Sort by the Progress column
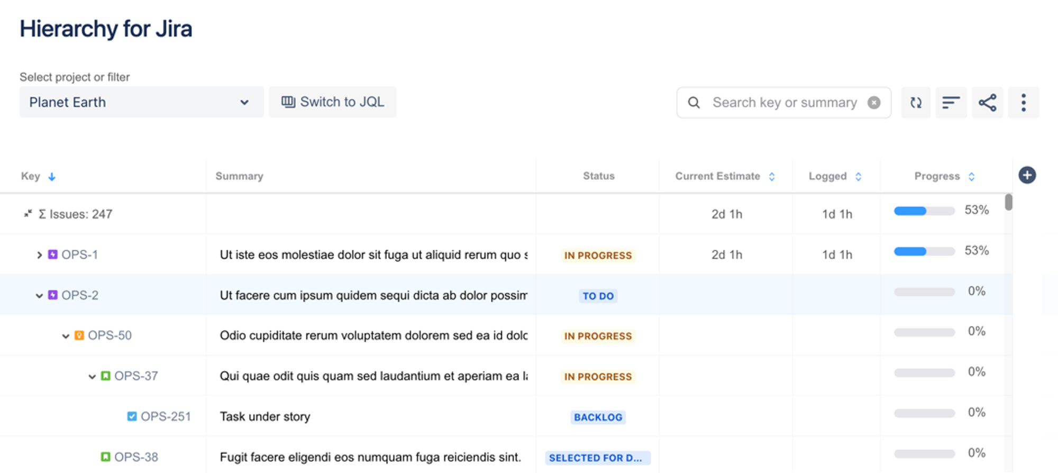 [972, 176]
